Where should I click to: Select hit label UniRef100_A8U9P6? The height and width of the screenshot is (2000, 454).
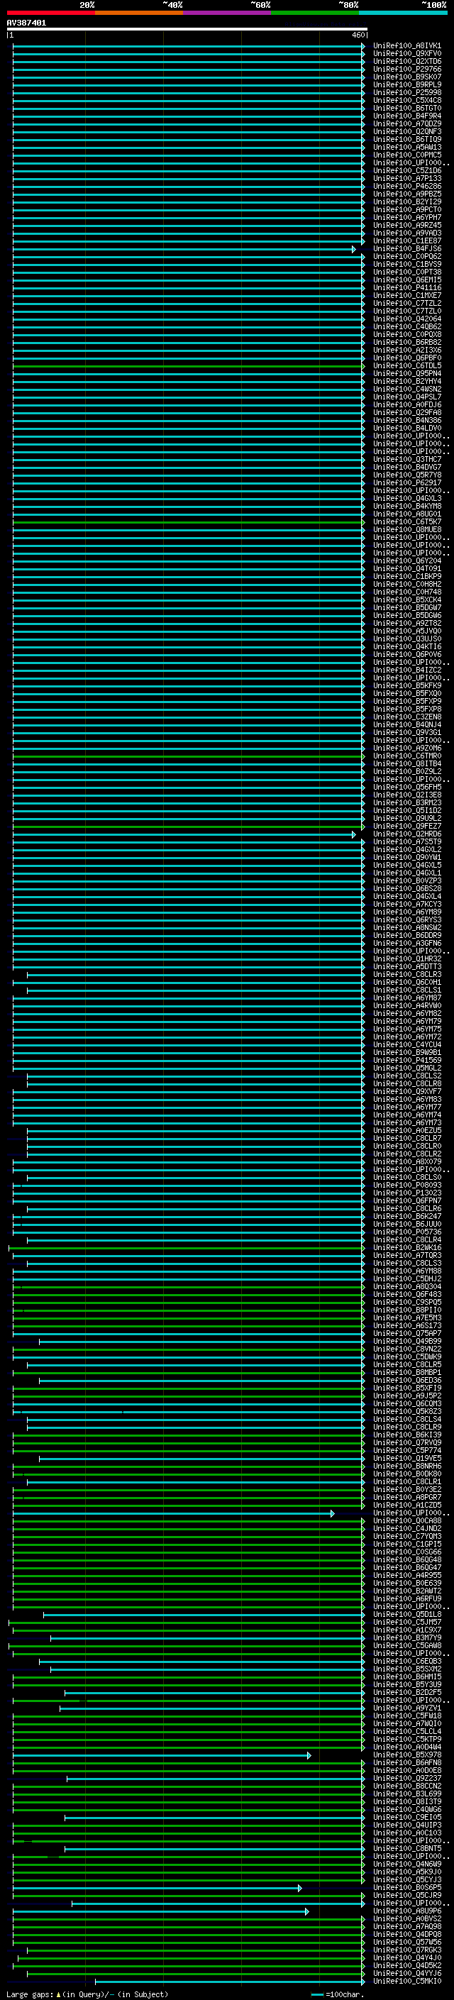click(x=406, y=1911)
